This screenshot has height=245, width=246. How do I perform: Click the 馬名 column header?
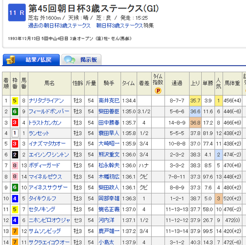(x=50, y=83)
